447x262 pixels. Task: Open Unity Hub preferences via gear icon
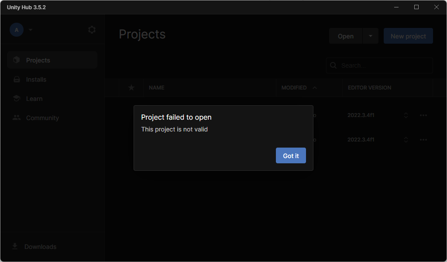92,29
